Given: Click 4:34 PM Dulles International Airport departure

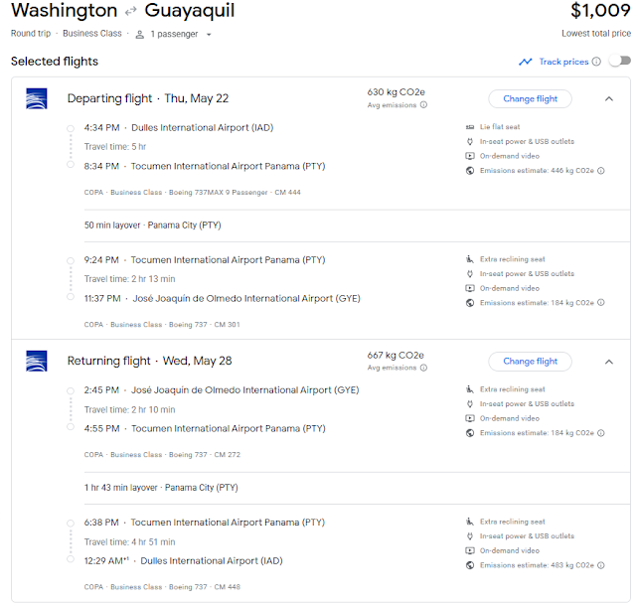Looking at the screenshot, I should pyautogui.click(x=179, y=128).
